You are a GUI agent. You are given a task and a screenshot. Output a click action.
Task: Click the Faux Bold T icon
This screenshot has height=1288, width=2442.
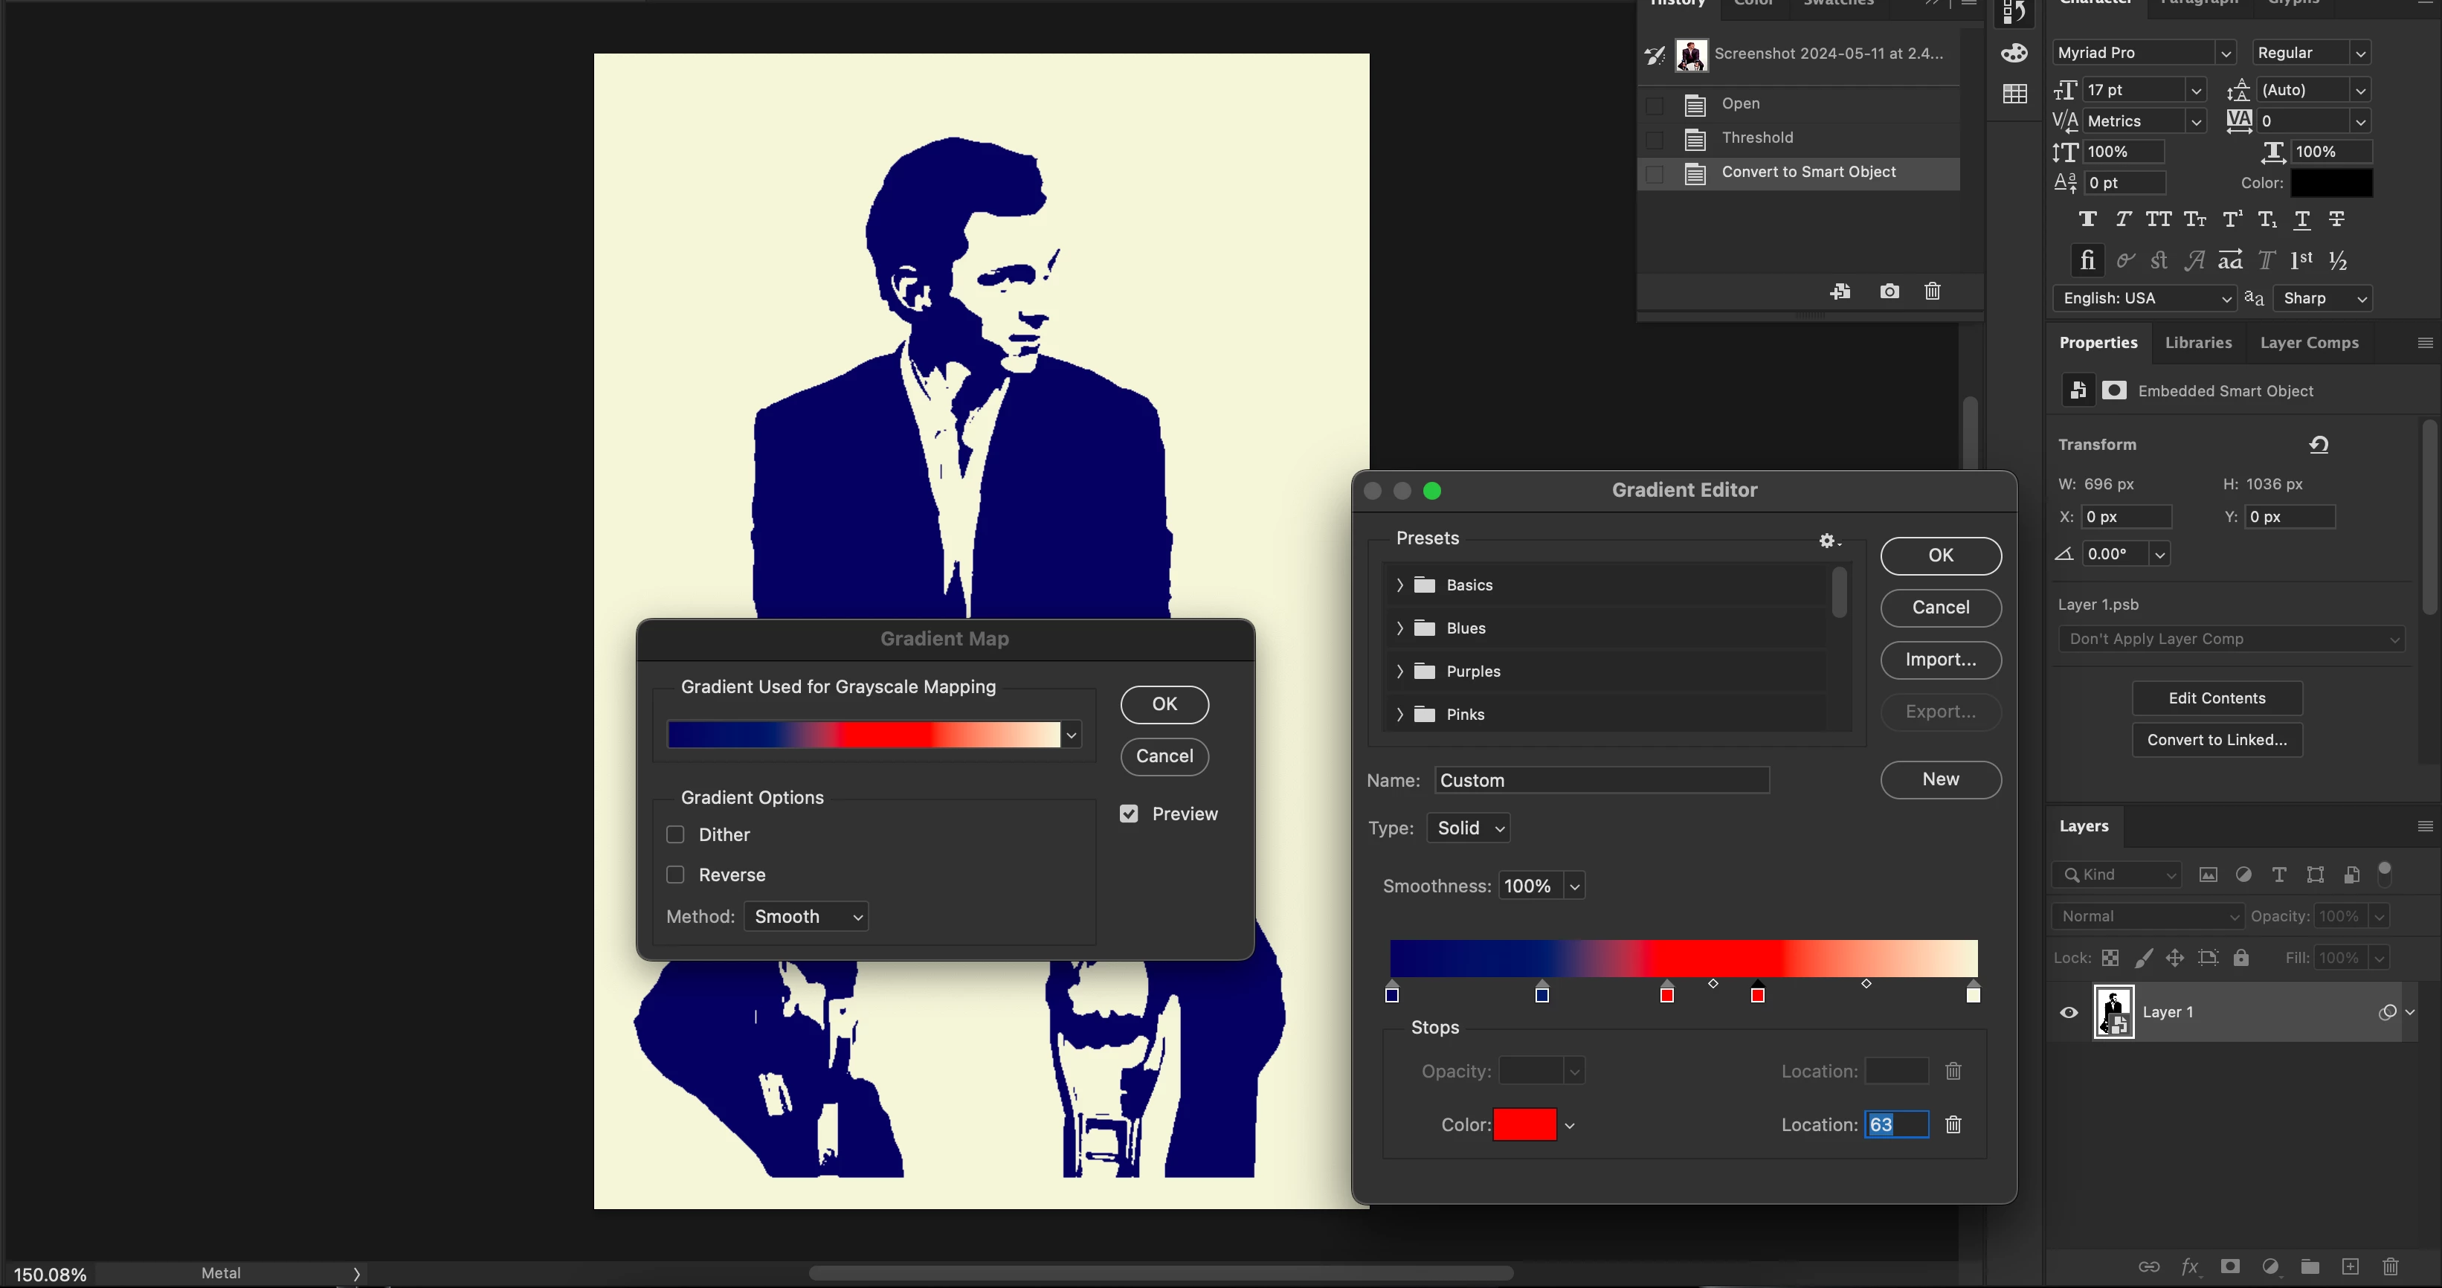tap(2087, 220)
